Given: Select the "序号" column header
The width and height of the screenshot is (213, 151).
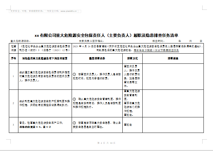Looking at the screenshot, I should tap(14, 58).
